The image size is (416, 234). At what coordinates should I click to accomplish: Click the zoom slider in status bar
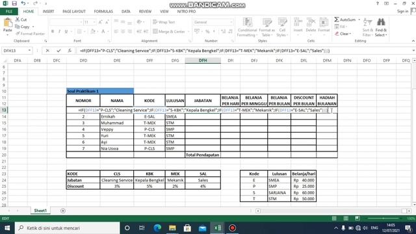(383, 218)
